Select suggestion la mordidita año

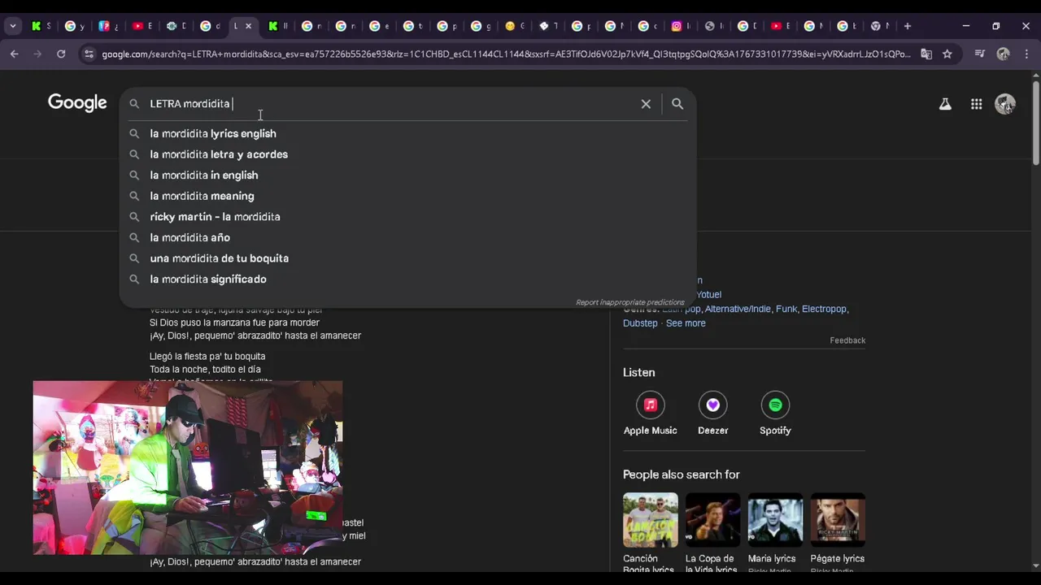(407, 237)
